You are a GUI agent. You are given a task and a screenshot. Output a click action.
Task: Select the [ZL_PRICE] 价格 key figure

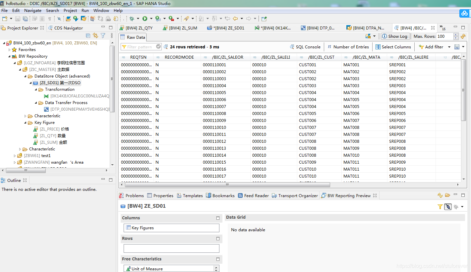(x=51, y=129)
